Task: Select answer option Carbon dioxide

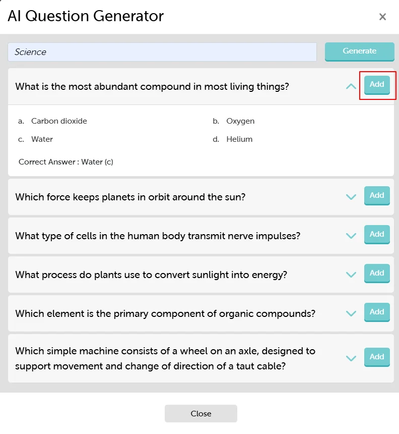Action: 59,121
